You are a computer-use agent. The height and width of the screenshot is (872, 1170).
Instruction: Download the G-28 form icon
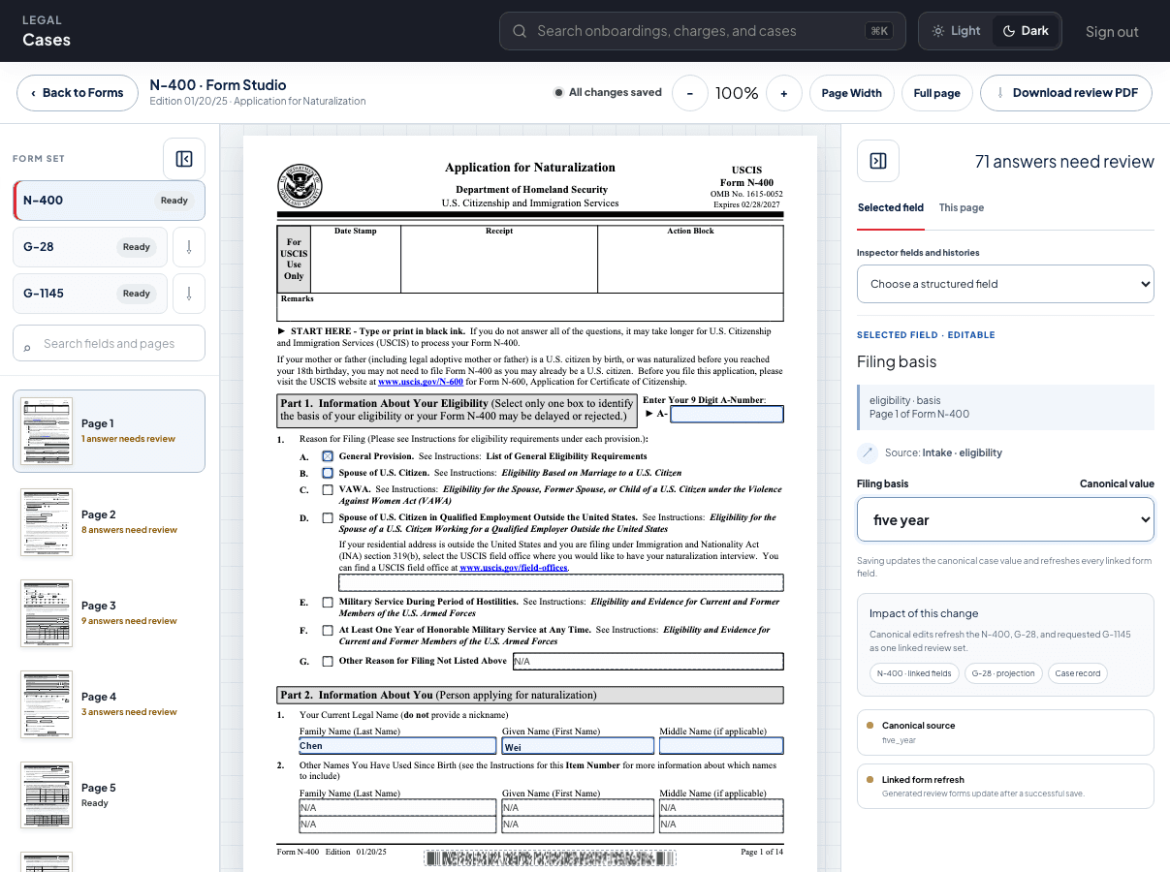(x=189, y=247)
